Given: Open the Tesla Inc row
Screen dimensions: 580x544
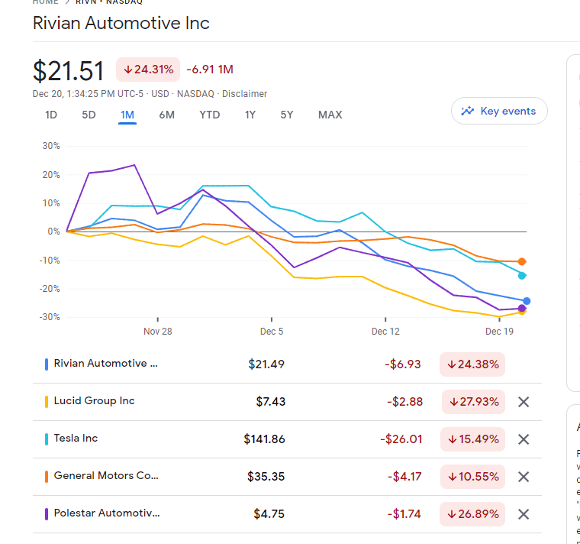Looking at the screenshot, I should 287,439.
